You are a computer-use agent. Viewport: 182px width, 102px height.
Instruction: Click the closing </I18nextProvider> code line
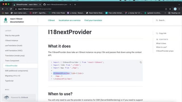[63, 79]
